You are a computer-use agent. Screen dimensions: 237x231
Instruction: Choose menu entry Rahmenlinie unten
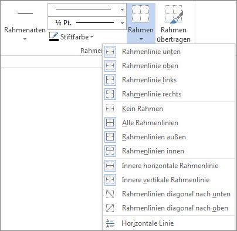[151, 52]
